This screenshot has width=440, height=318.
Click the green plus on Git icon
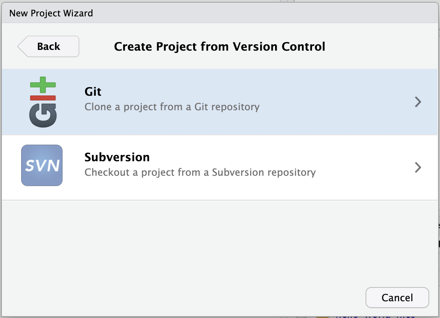[43, 85]
